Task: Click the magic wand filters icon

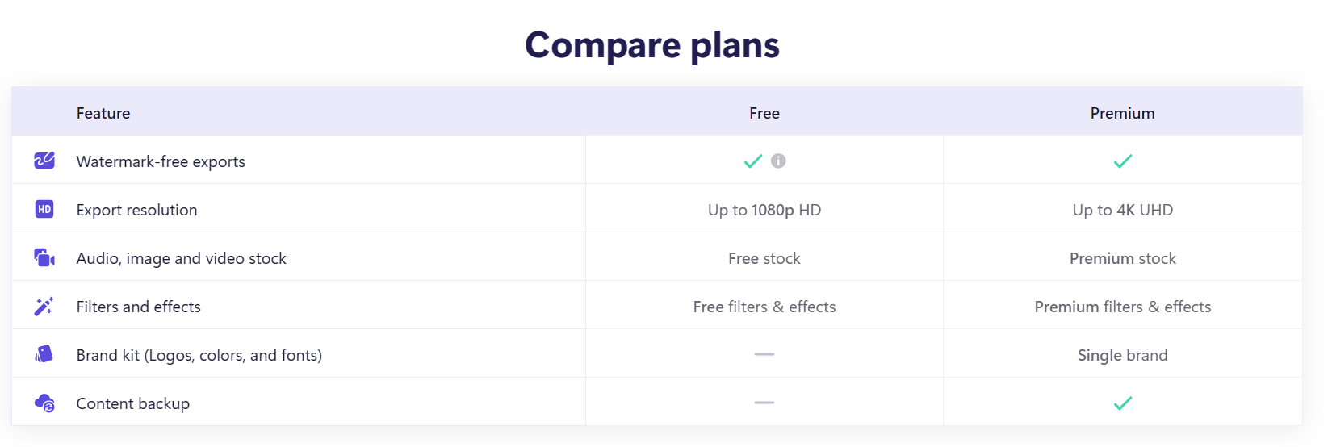Action: click(44, 306)
